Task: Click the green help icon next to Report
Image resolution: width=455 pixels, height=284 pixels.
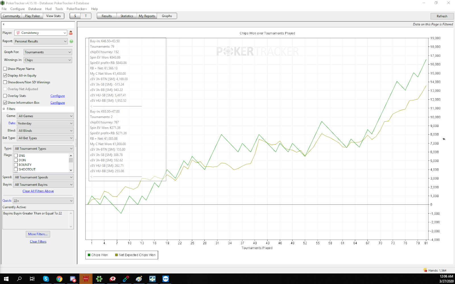Action: (x=71, y=41)
